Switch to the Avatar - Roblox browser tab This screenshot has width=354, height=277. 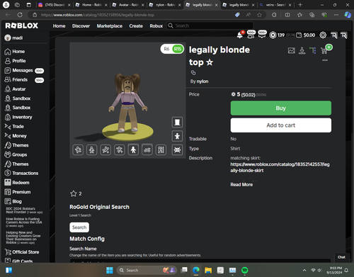[x=129, y=5]
